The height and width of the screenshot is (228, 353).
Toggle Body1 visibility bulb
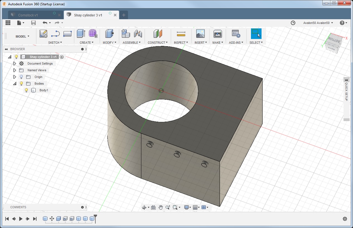click(x=26, y=90)
